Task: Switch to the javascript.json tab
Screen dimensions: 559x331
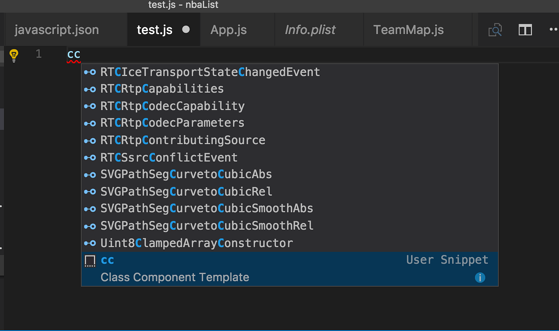Action: click(x=56, y=30)
